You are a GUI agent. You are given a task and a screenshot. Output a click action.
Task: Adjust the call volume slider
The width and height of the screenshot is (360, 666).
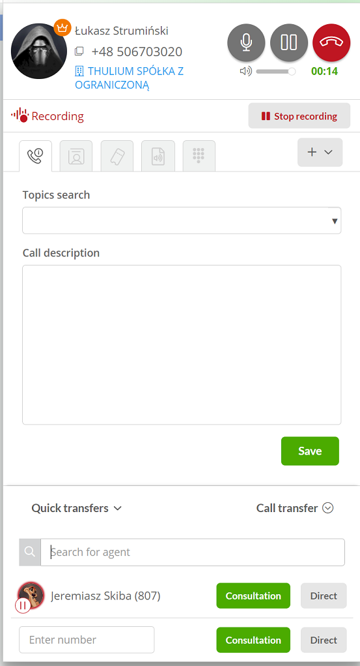(276, 71)
